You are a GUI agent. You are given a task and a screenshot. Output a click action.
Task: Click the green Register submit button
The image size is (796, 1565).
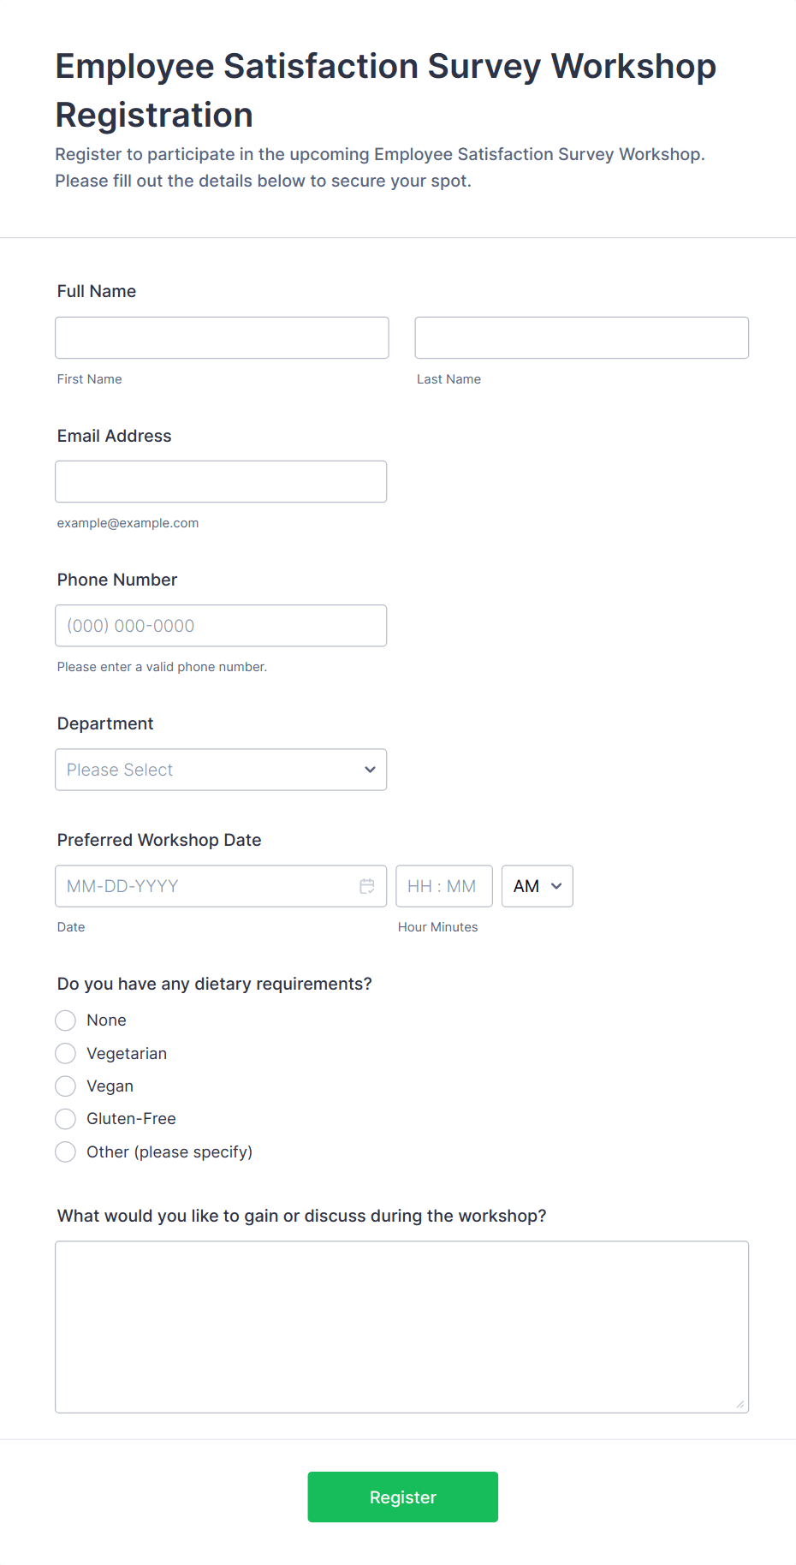tap(402, 1497)
